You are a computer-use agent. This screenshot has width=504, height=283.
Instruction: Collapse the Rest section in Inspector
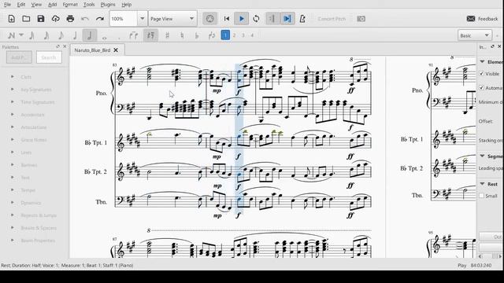482,184
